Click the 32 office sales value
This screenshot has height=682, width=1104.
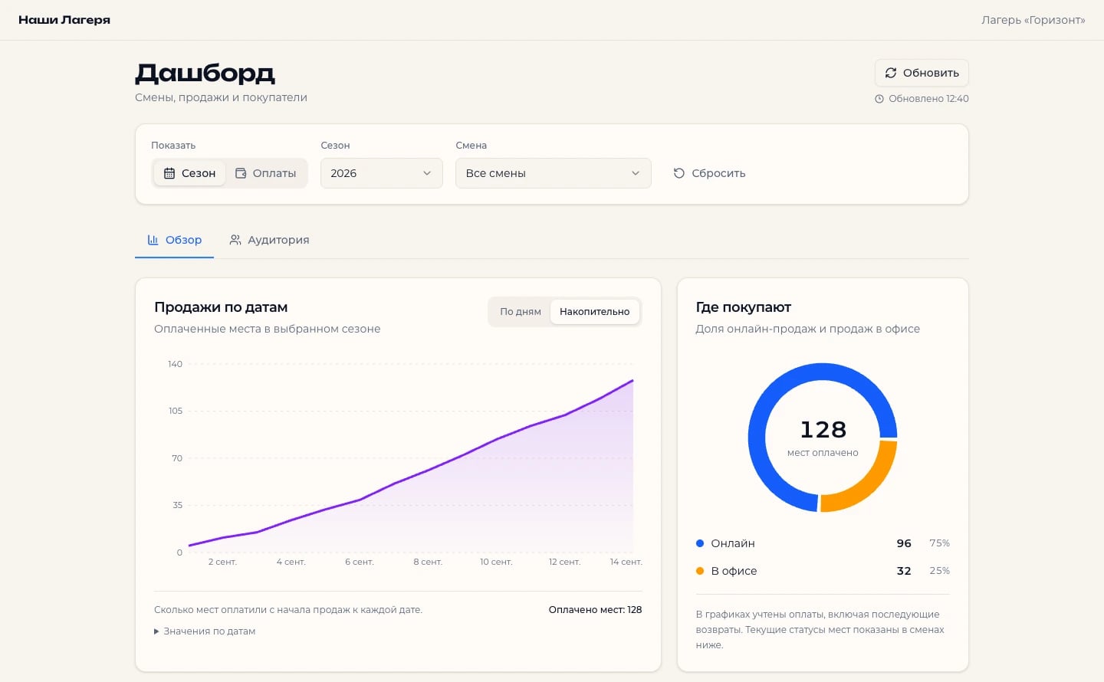point(904,571)
